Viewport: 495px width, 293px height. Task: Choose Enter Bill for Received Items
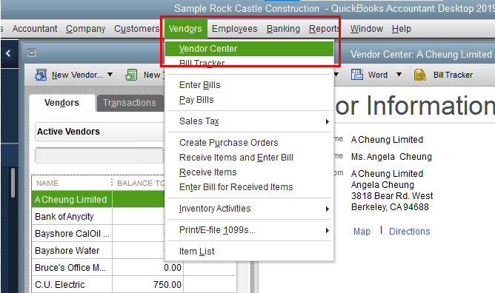click(x=248, y=187)
